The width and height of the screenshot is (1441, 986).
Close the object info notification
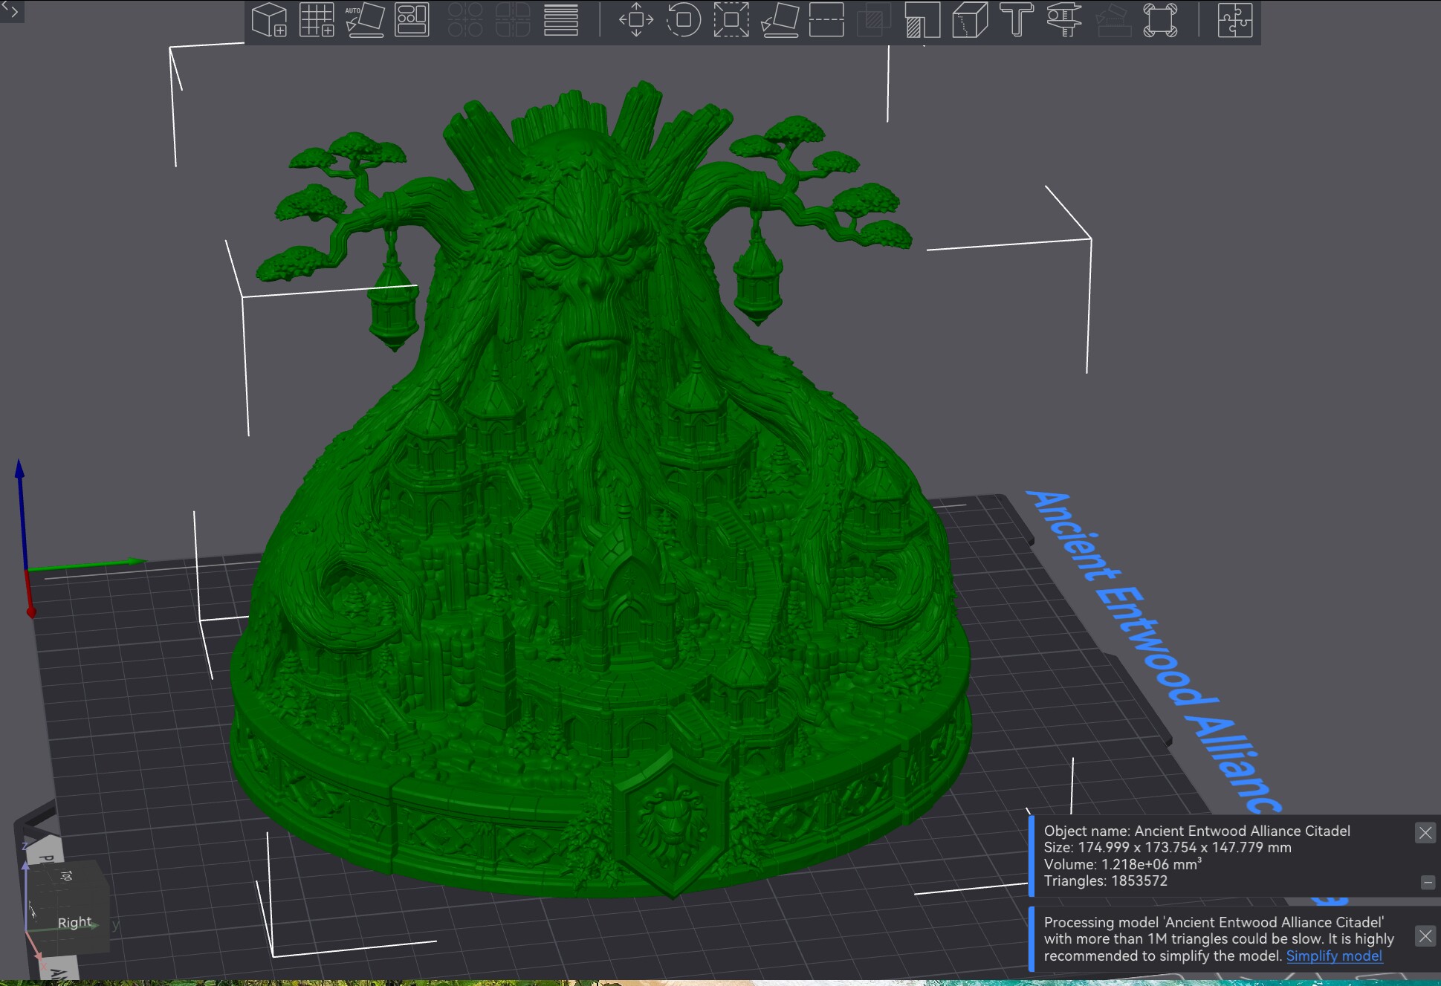[x=1425, y=833]
